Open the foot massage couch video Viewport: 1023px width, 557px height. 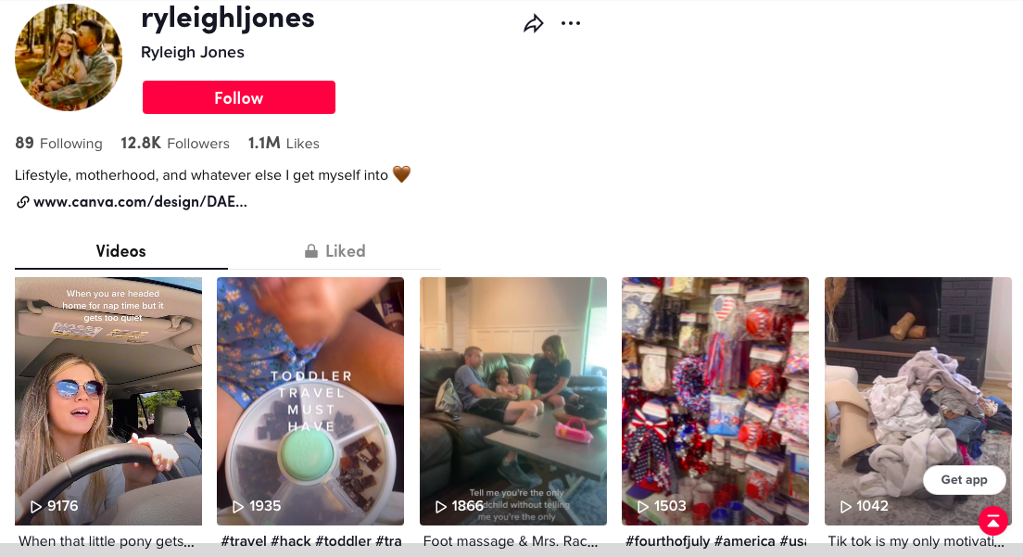(x=512, y=401)
